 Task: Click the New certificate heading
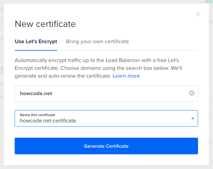tap(45, 24)
